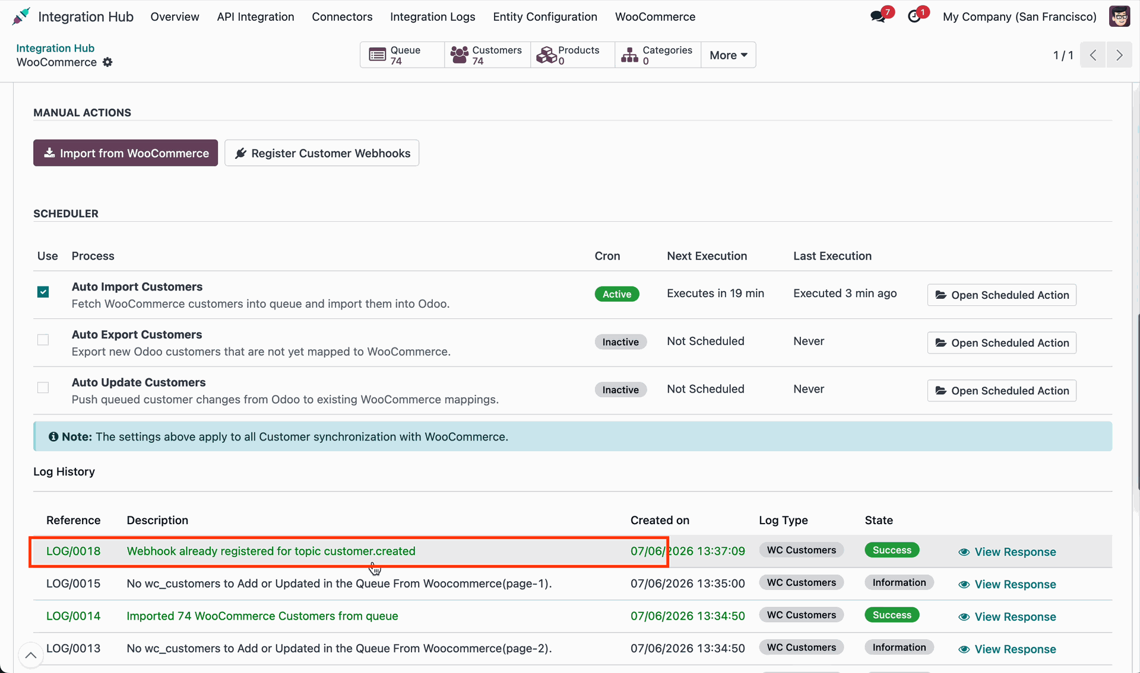The image size is (1140, 673).
Task: Click the Integration Hub app title
Action: point(85,17)
